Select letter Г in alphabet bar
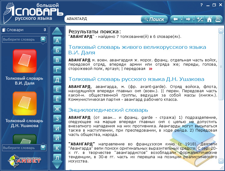Image resolution: width=225 pixels, height=171 pixels. [57, 70]
